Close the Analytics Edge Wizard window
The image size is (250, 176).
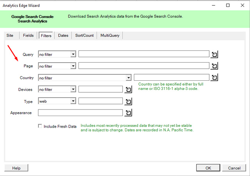pyautogui.click(x=243, y=5)
